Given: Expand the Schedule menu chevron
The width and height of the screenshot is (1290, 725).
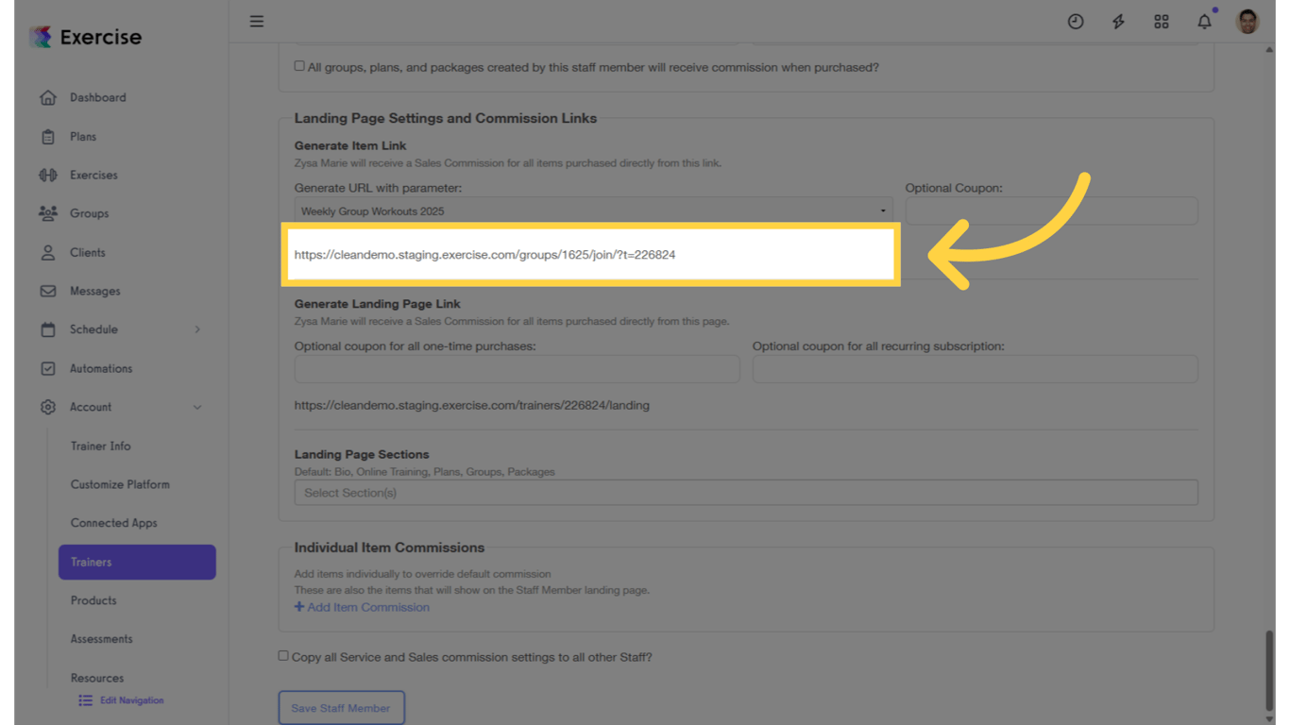Looking at the screenshot, I should click(197, 329).
